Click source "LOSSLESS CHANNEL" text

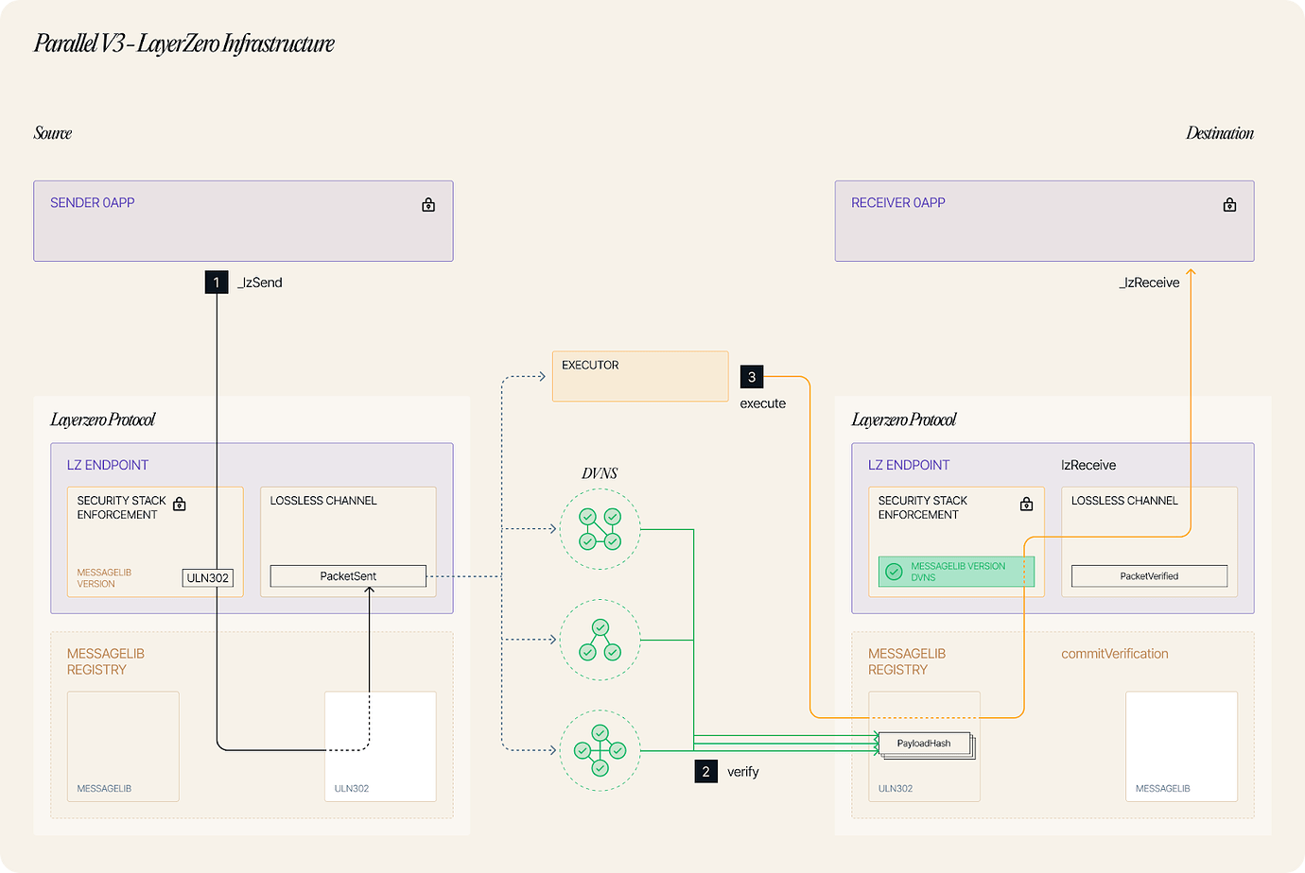click(x=323, y=501)
